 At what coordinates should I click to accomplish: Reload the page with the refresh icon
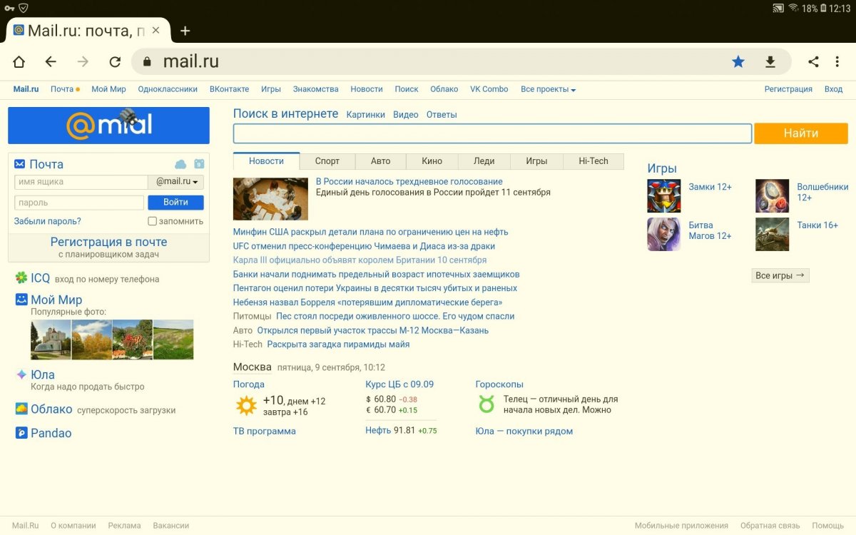point(115,62)
